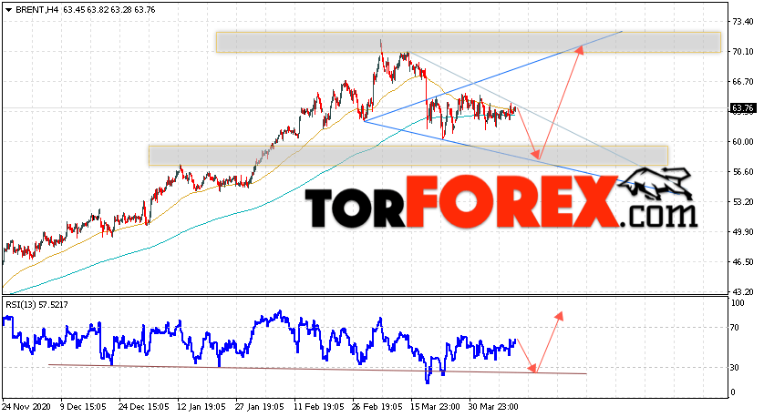Pick the 60.00 price level on the axis
The width and height of the screenshot is (764, 417).
tap(743, 142)
